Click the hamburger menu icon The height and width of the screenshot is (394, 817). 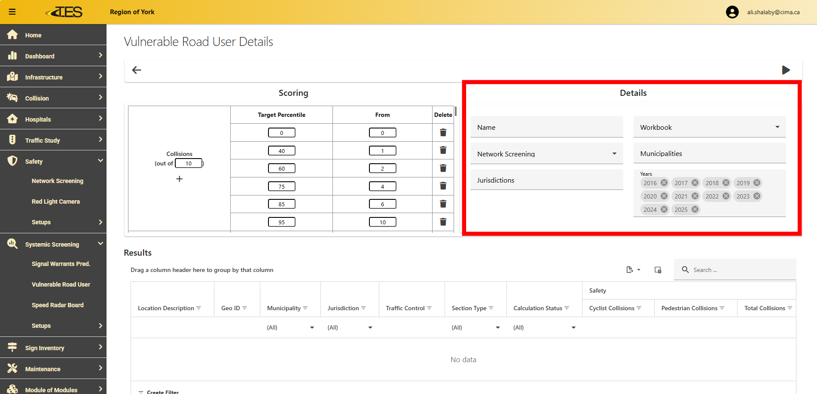tap(12, 12)
